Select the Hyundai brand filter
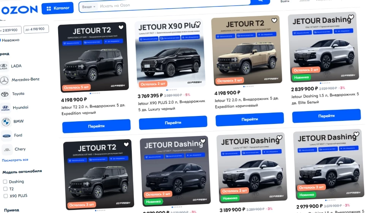 (x=21, y=107)
